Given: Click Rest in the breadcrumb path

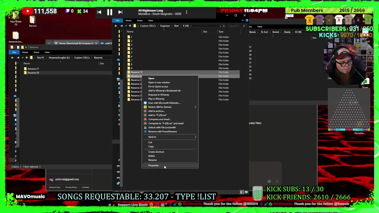Looking at the screenshot, I should coord(176,26).
